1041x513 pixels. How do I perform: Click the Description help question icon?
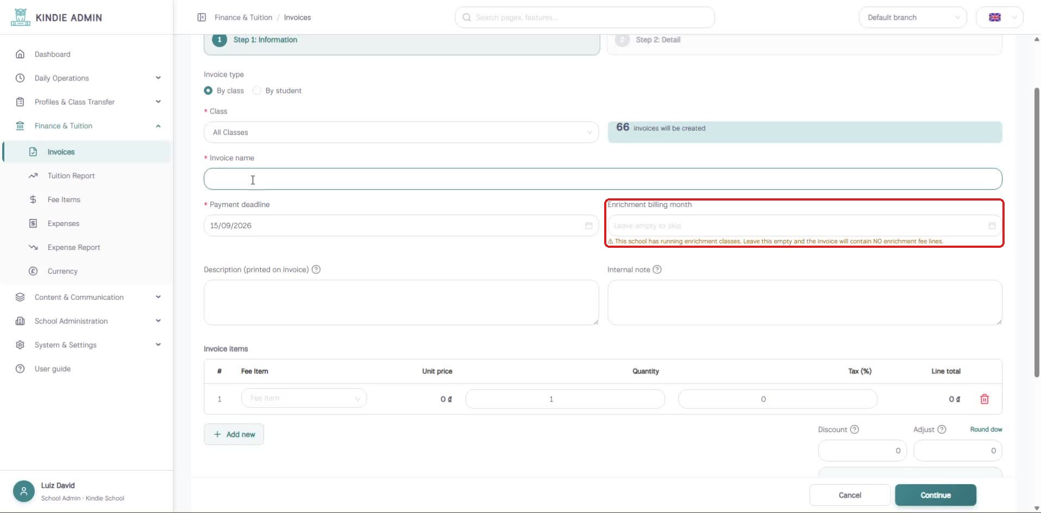pos(316,270)
